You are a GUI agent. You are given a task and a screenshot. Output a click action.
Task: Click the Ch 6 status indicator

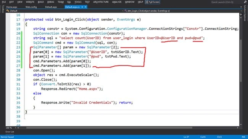[219, 137]
